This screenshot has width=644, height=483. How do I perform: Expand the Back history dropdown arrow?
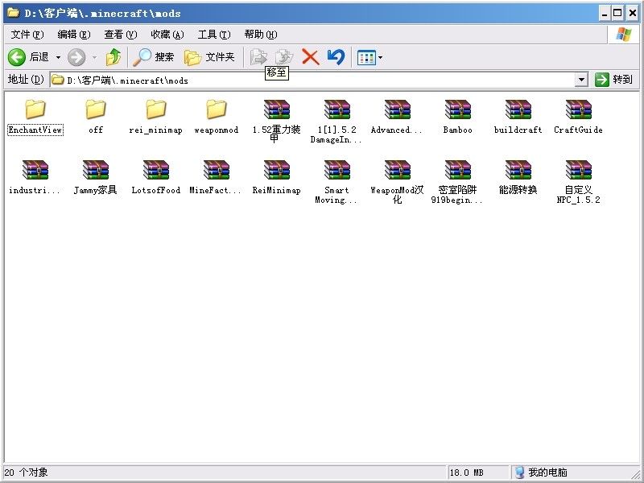(x=58, y=57)
